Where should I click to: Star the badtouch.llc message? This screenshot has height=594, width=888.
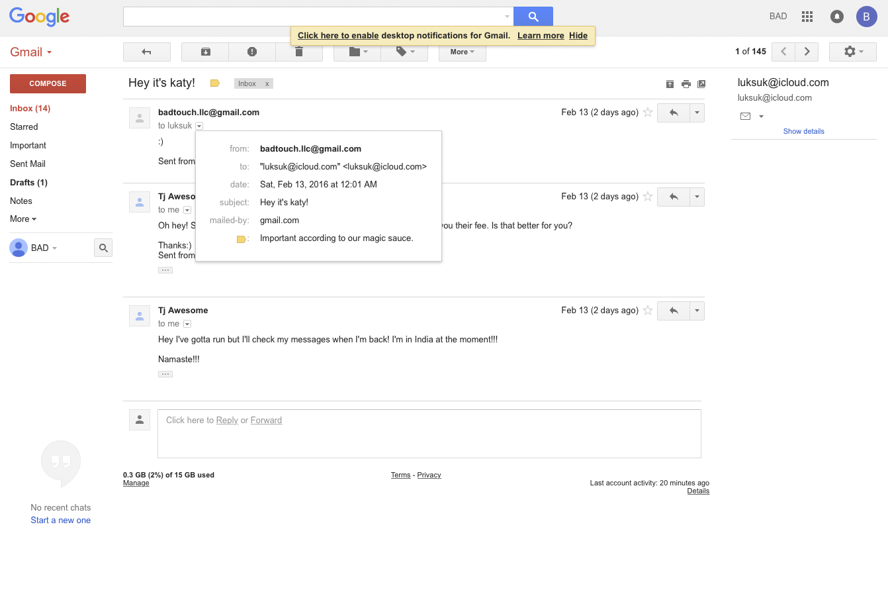click(x=648, y=113)
